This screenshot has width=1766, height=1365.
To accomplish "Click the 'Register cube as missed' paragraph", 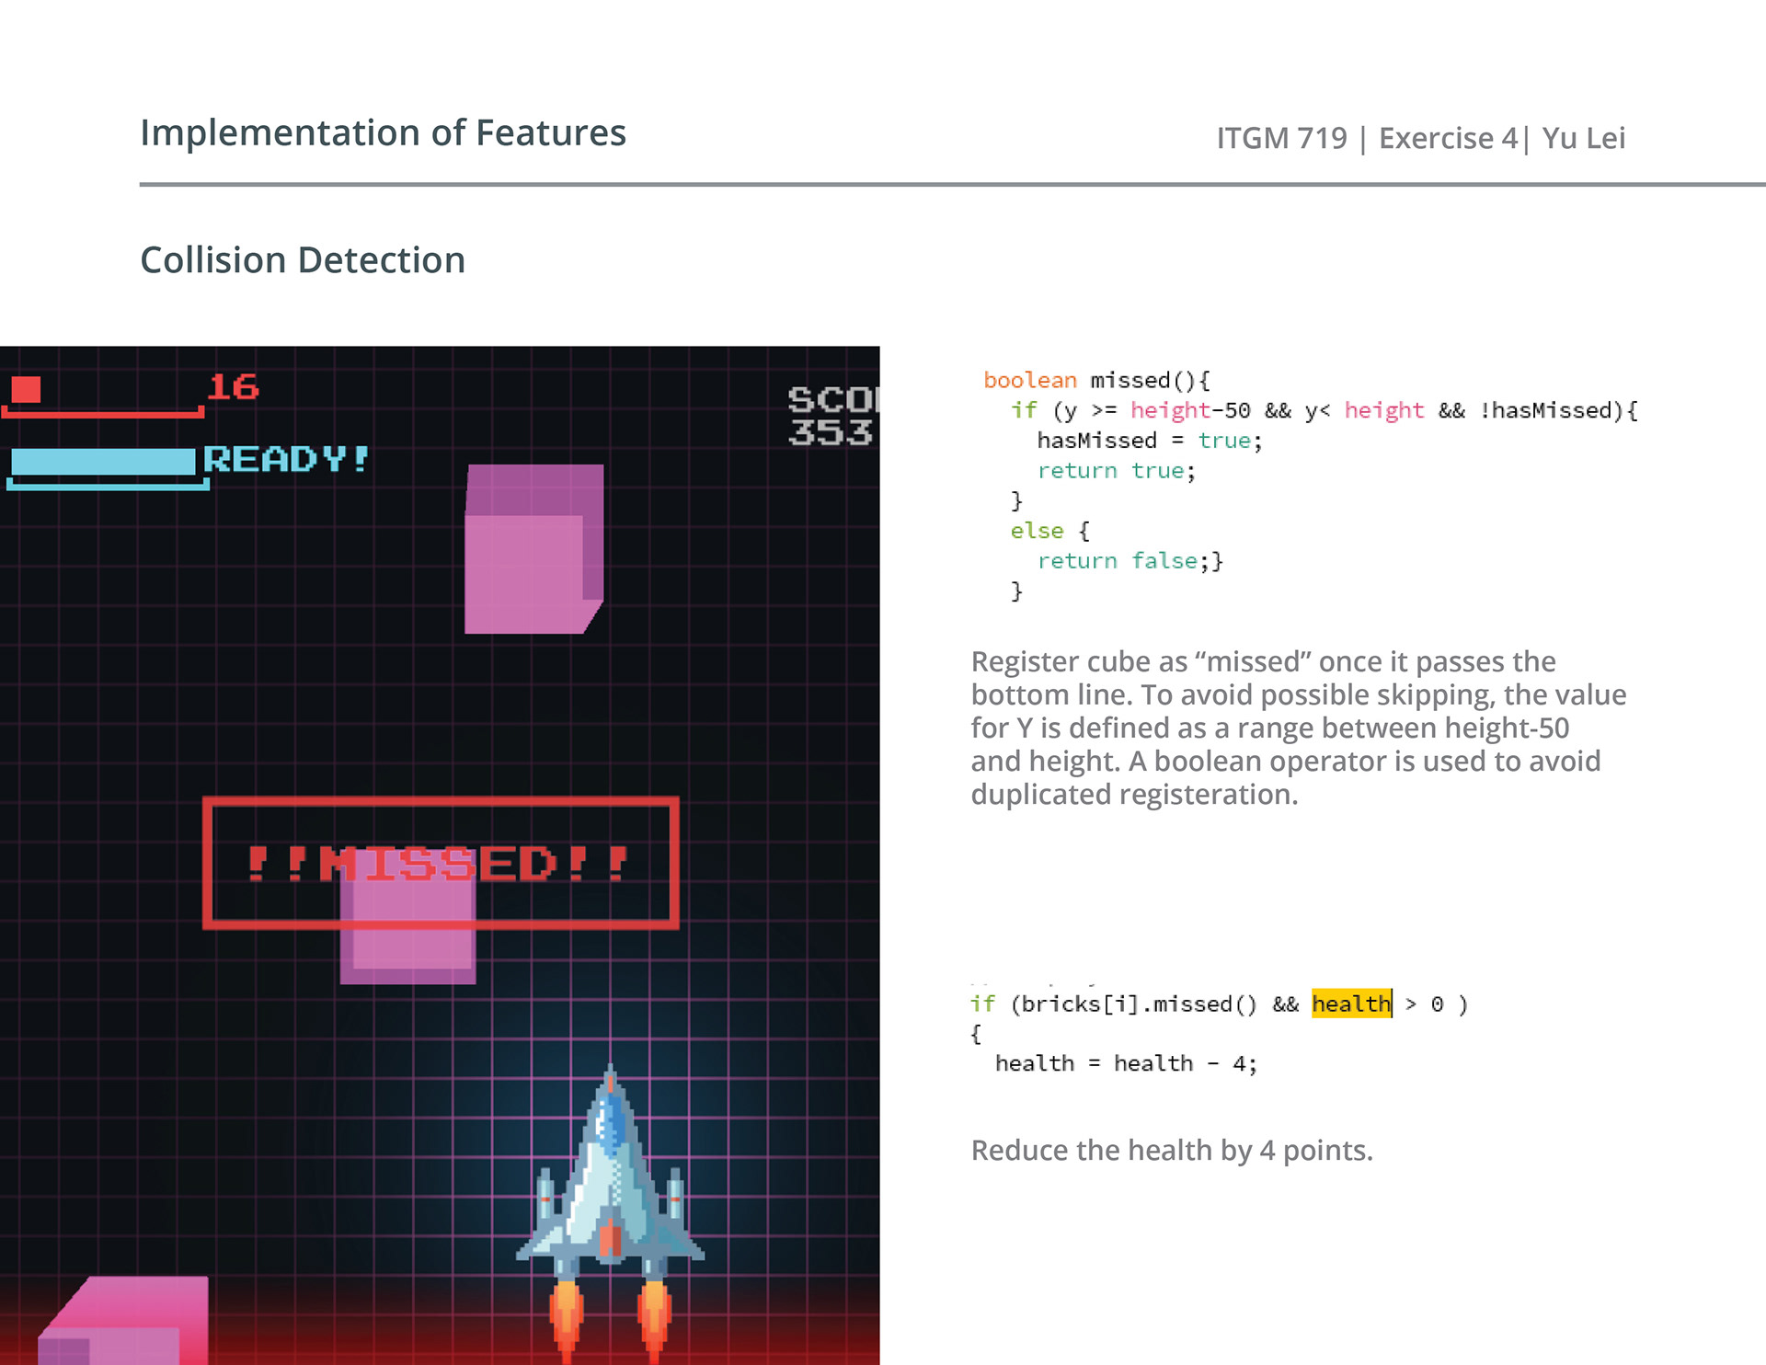I will [x=1298, y=728].
